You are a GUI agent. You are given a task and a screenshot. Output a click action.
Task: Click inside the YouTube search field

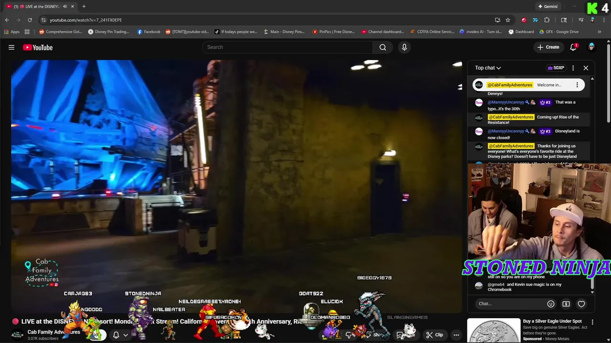point(288,47)
